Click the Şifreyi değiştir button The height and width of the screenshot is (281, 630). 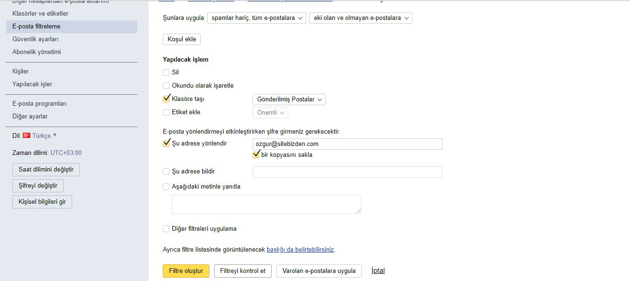click(38, 186)
